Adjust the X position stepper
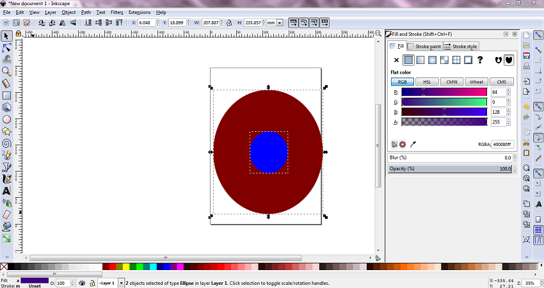The image size is (544, 288). tap(158, 22)
